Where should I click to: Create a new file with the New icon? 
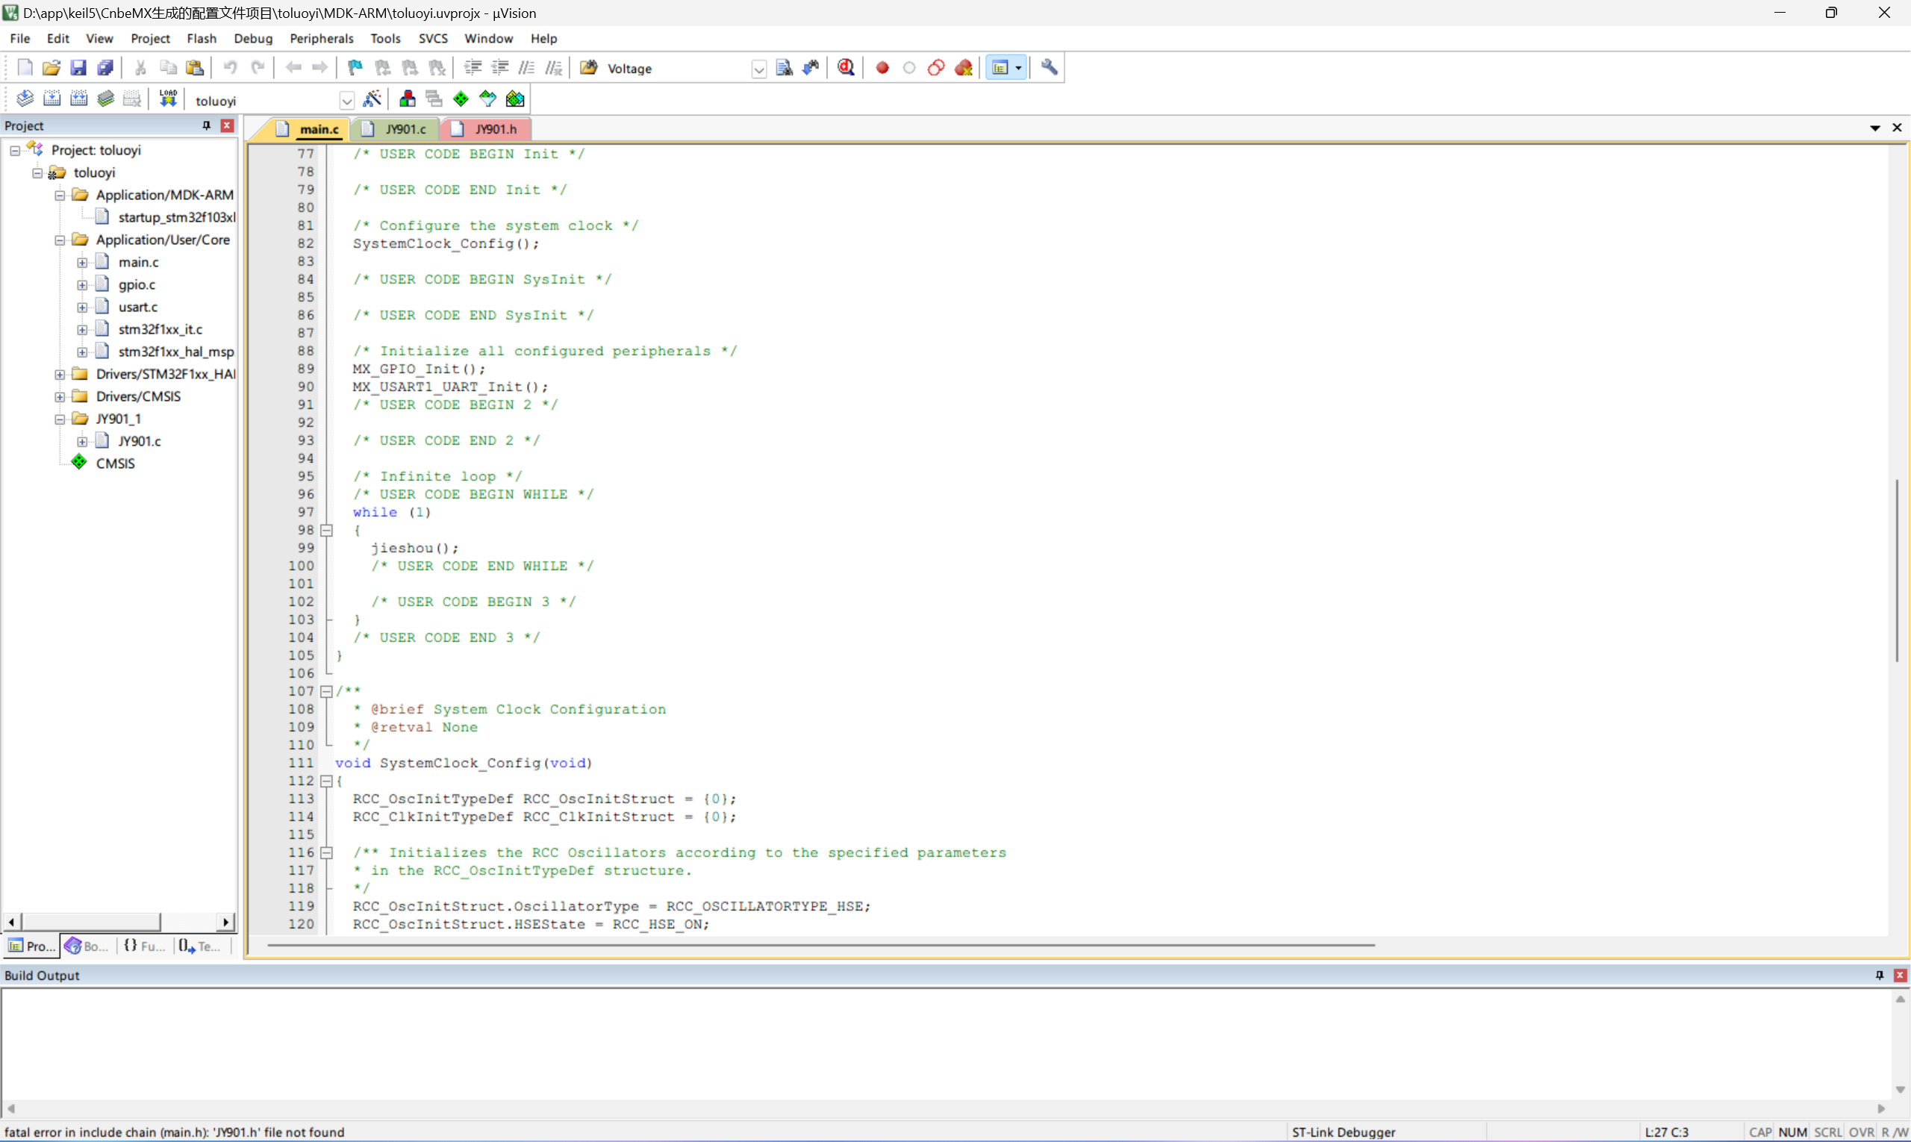tap(25, 68)
